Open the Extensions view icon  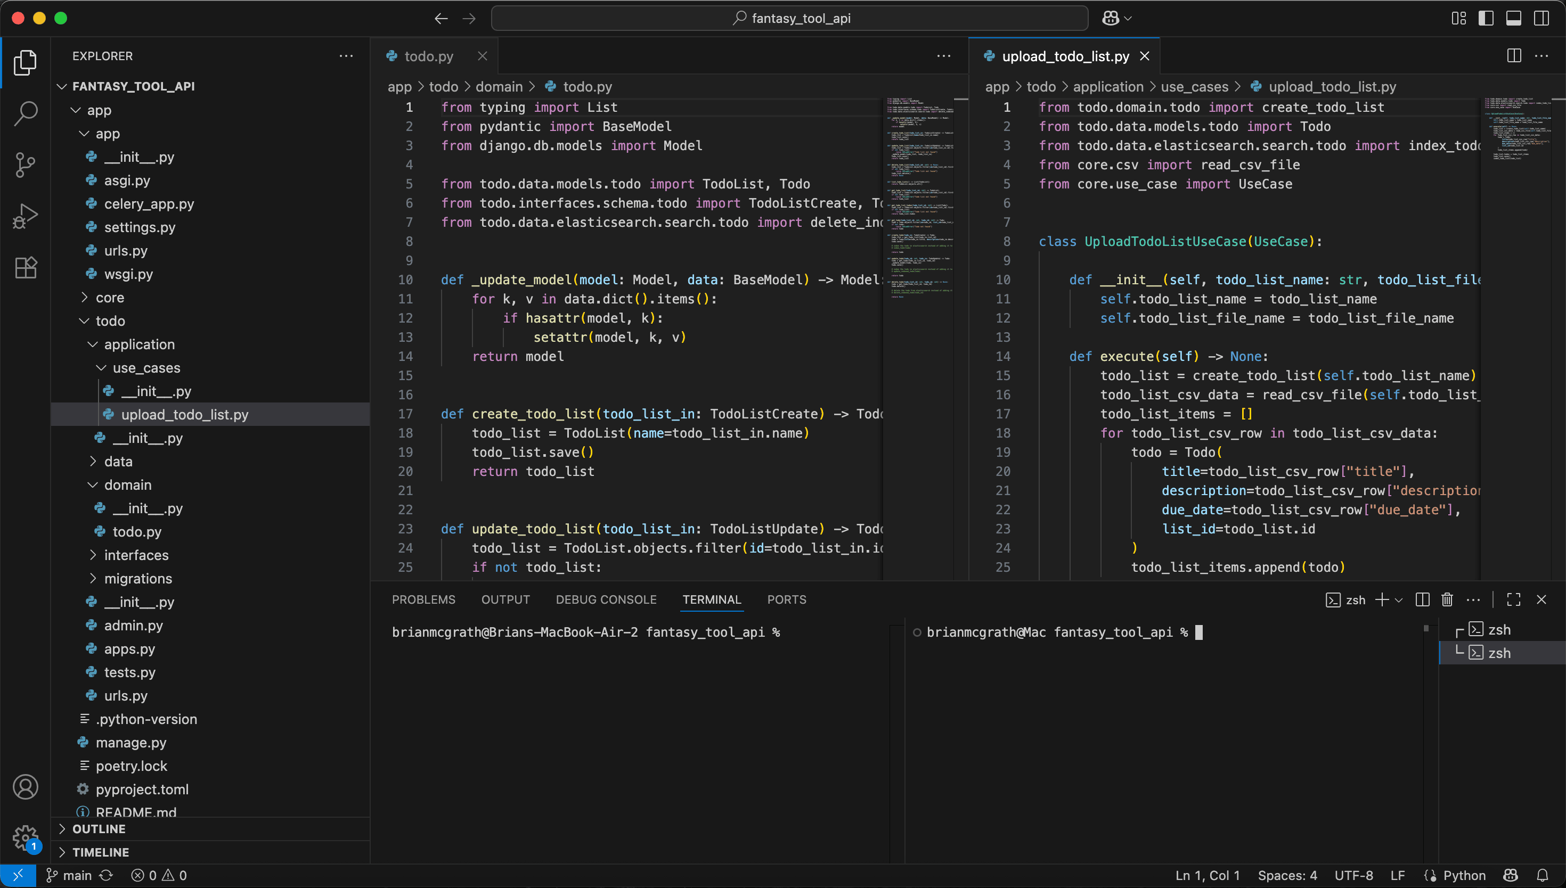click(25, 267)
